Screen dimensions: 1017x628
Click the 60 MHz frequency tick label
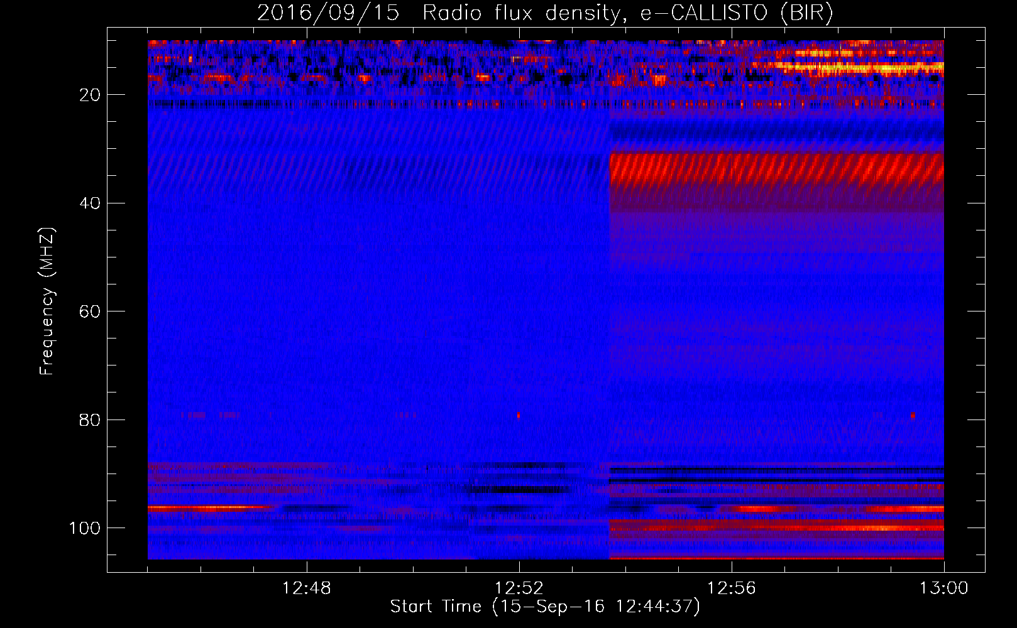(x=90, y=311)
